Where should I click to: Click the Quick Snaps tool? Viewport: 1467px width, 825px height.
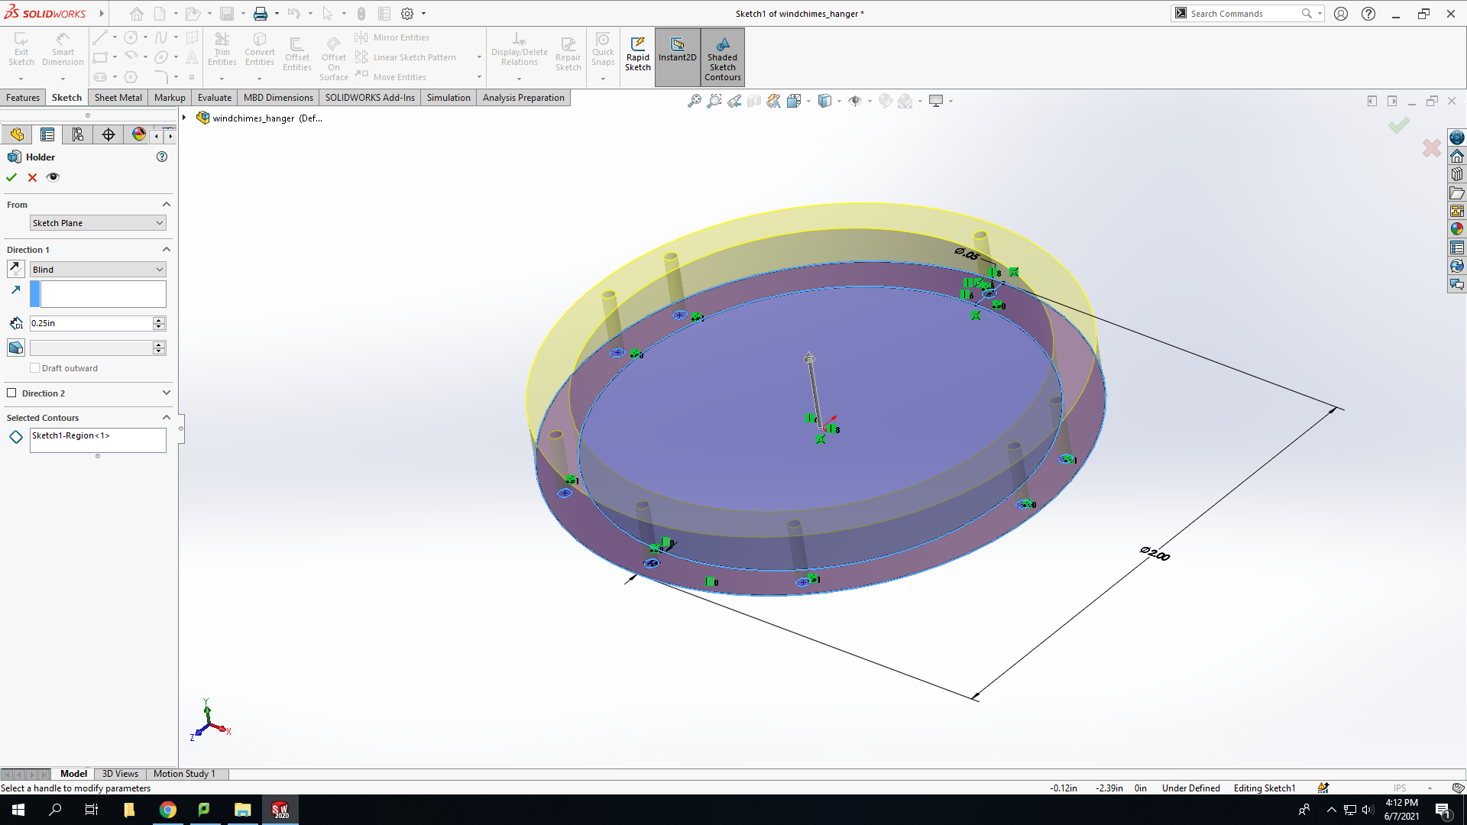[603, 50]
